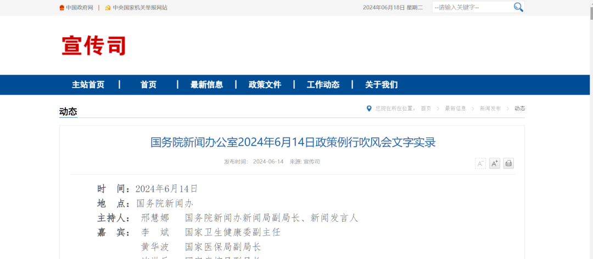This screenshot has height=259, width=593.
Task: Open the 最新信息 navigation menu item
Action: point(206,85)
